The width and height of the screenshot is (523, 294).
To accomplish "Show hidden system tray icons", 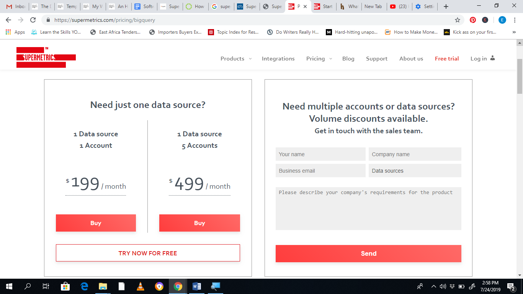I will click(x=433, y=286).
